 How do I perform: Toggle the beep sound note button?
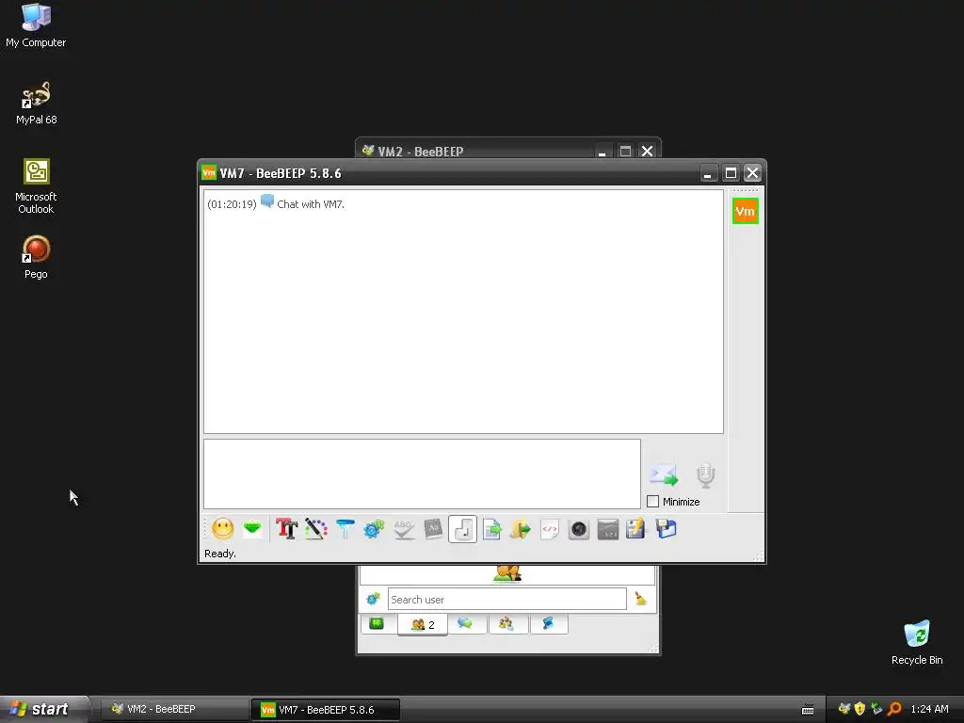pyautogui.click(x=462, y=529)
